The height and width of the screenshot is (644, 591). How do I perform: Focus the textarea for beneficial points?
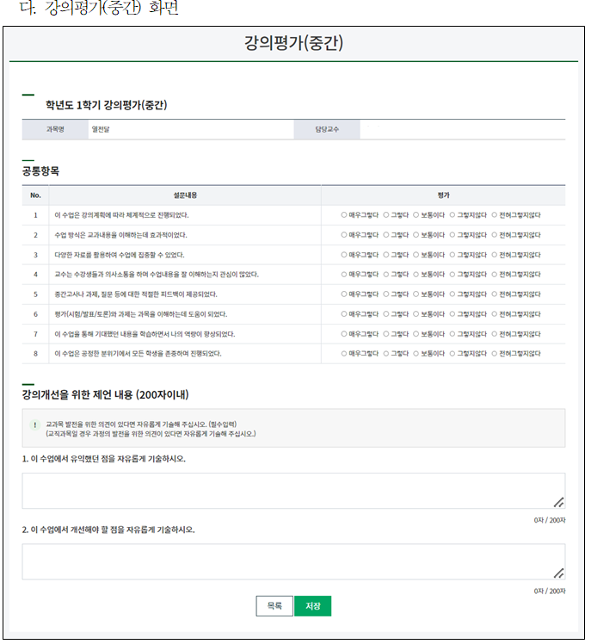[292, 490]
